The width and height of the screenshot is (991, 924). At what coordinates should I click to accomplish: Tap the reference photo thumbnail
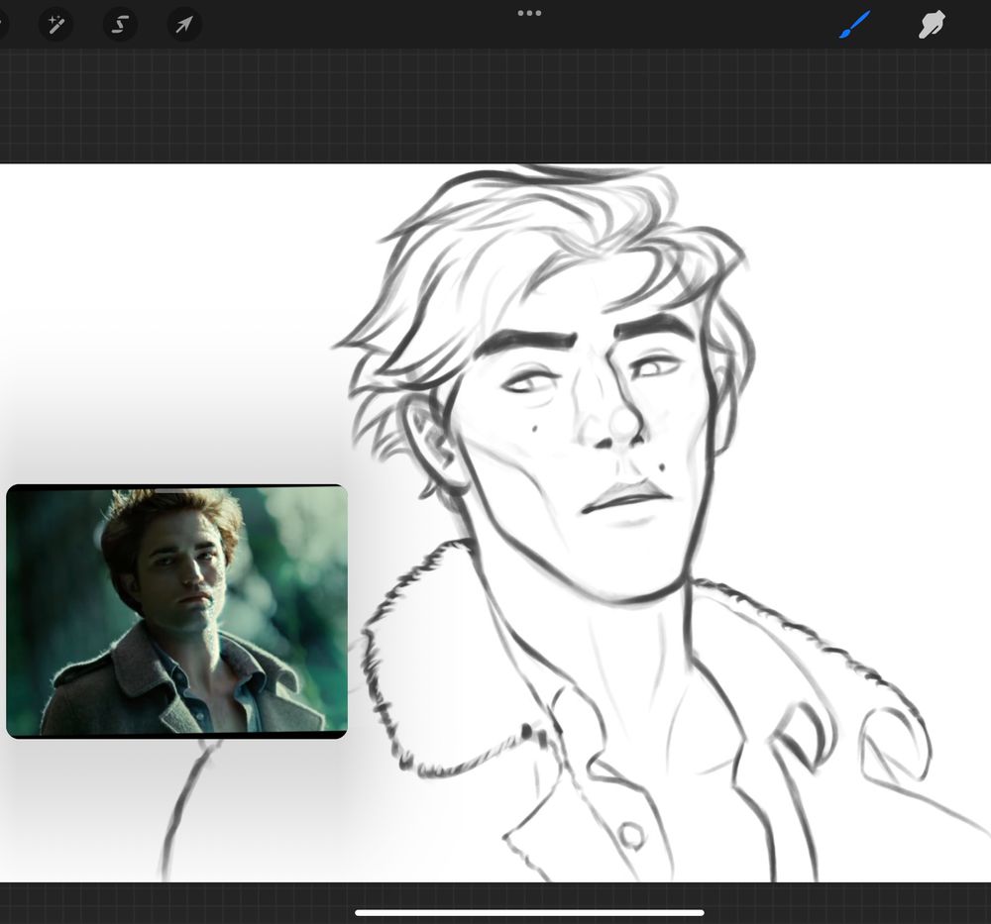176,611
